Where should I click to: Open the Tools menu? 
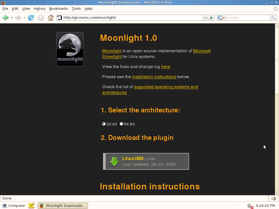(x=76, y=9)
